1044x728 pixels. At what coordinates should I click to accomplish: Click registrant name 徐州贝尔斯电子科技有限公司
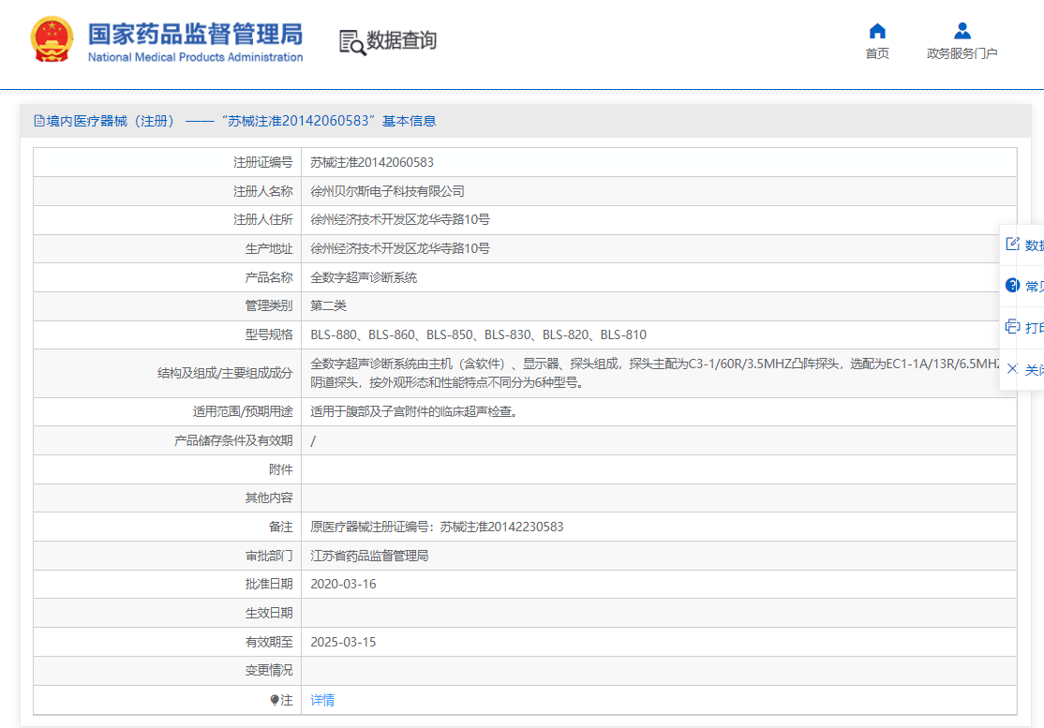click(387, 191)
